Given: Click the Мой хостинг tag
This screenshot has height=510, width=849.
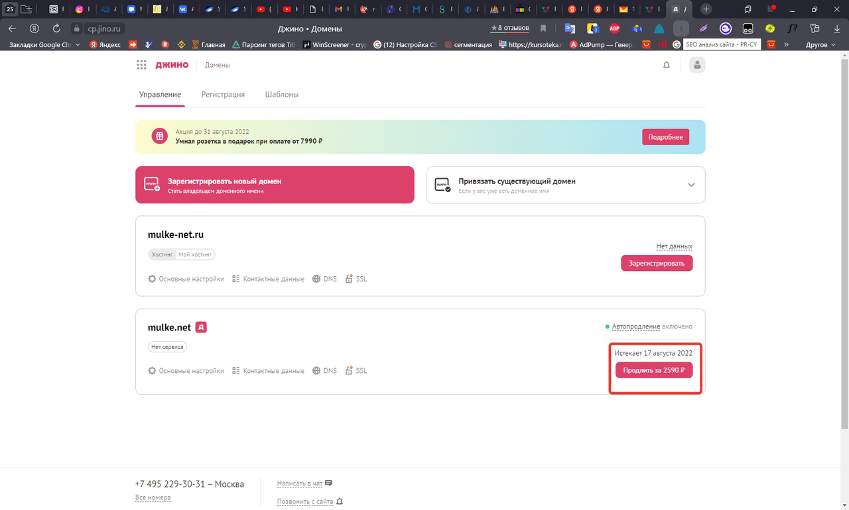Looking at the screenshot, I should tap(195, 254).
